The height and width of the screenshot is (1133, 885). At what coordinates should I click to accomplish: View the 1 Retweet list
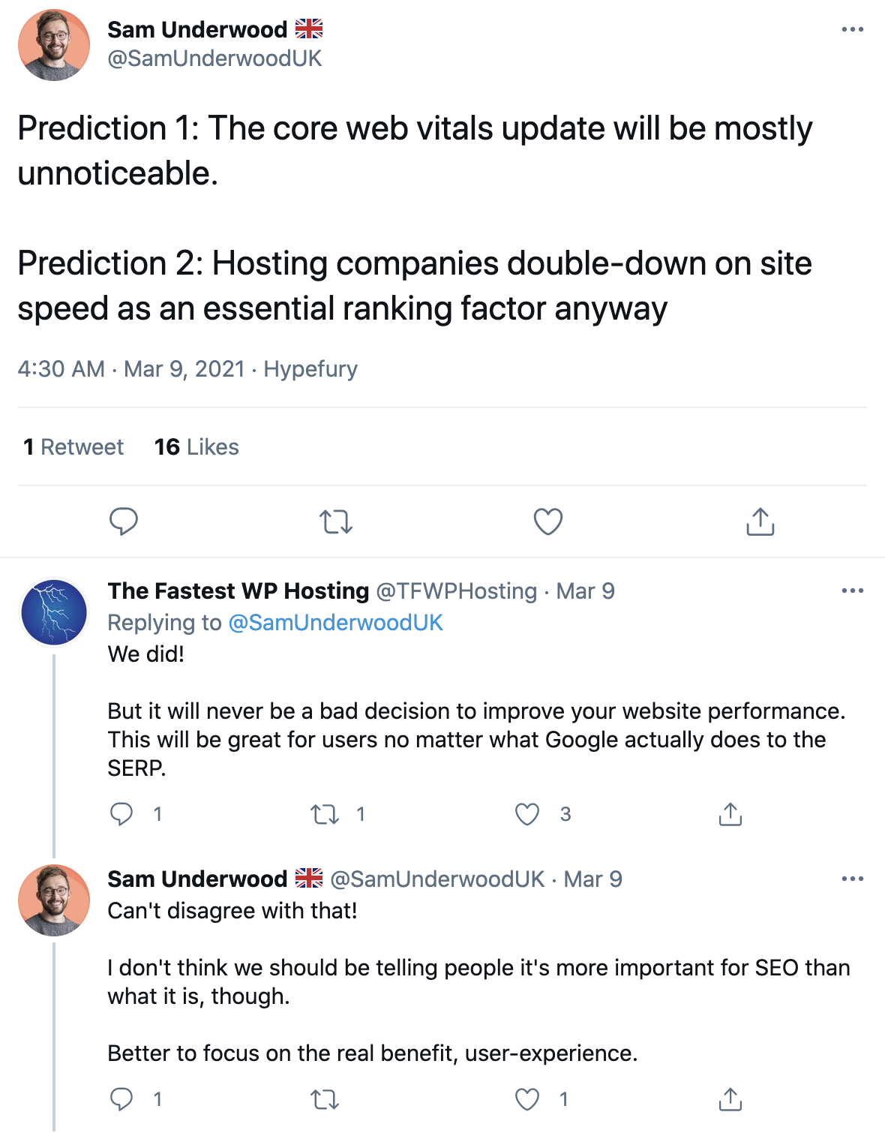point(73,447)
